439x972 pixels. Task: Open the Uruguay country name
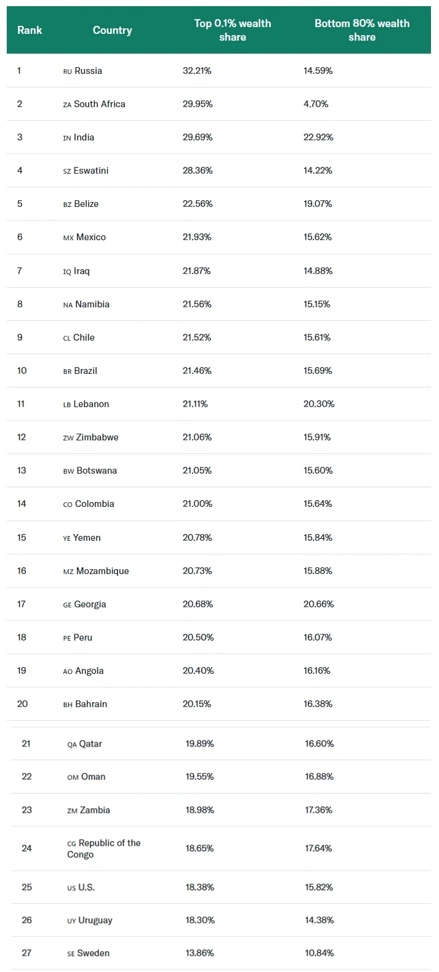[x=95, y=921]
